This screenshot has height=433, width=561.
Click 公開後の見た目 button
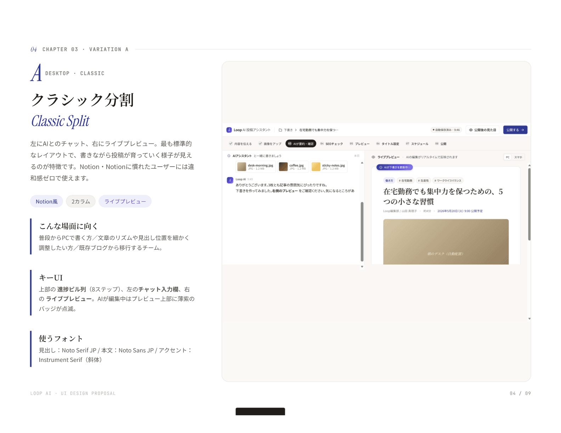(x=483, y=130)
